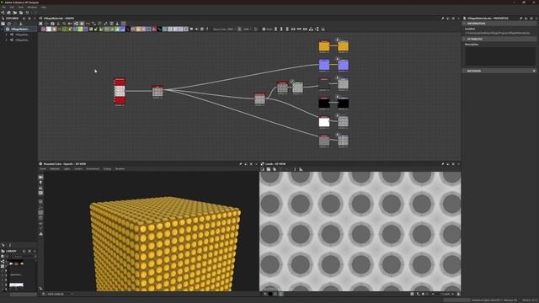Image resolution: width=539 pixels, height=303 pixels.
Task: Open the Tools menu
Action: [x=21, y=8]
